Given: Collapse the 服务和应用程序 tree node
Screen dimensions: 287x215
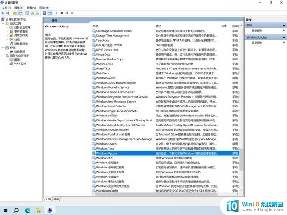Looking at the screenshot, I should [3, 56].
